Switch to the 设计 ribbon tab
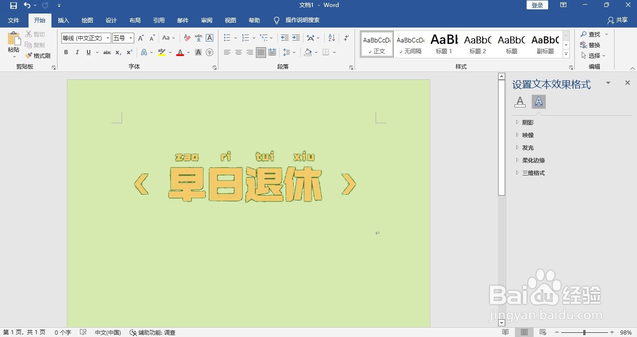This screenshot has height=337, width=637. tap(111, 20)
